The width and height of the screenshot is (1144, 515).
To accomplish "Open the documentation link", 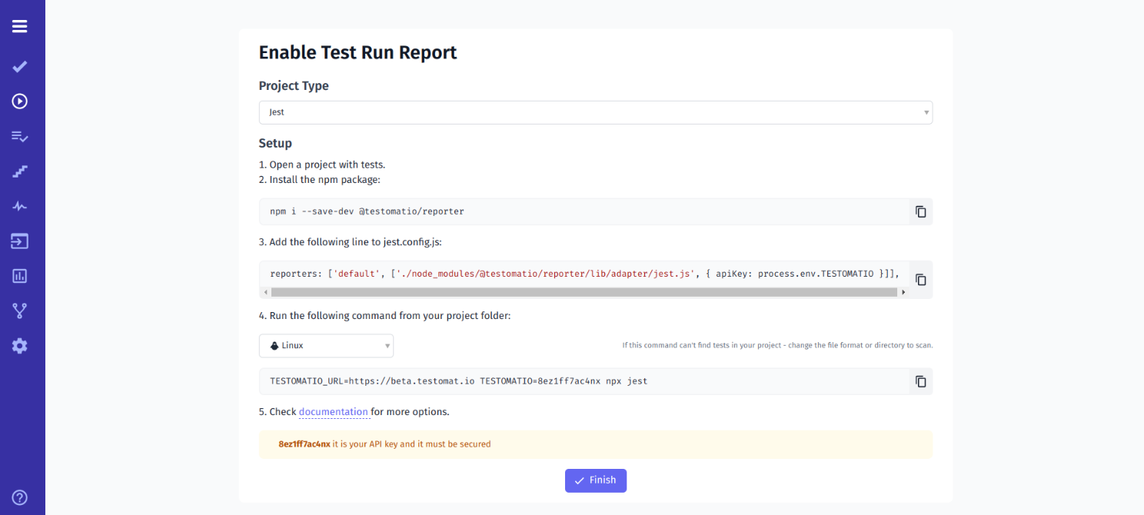I will [334, 411].
